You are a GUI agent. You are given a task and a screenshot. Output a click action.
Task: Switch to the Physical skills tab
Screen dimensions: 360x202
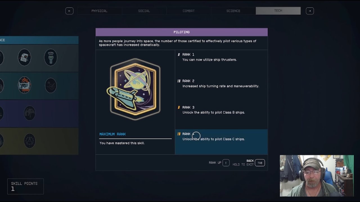99,11
